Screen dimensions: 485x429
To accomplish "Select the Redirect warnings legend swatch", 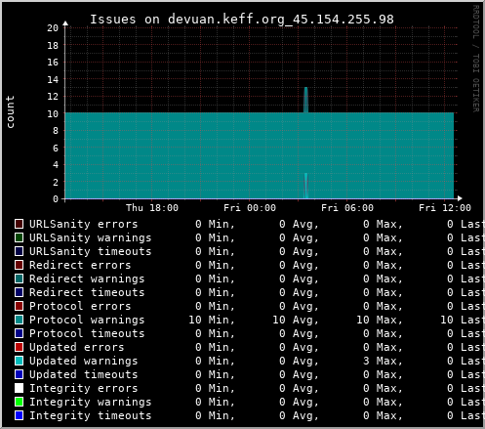I will tap(19, 279).
